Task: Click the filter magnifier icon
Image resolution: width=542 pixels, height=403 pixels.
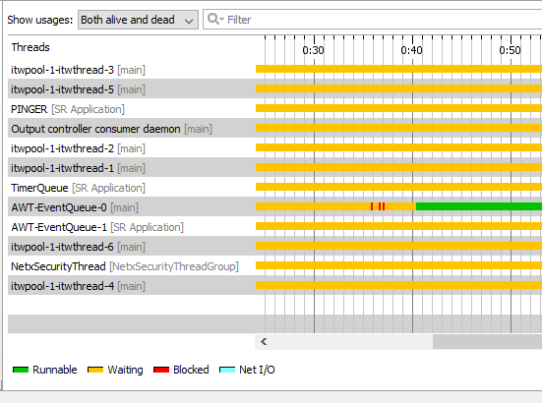Action: pos(215,20)
